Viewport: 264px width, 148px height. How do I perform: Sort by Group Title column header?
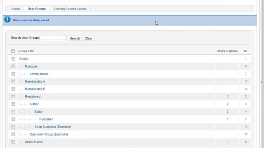26,51
